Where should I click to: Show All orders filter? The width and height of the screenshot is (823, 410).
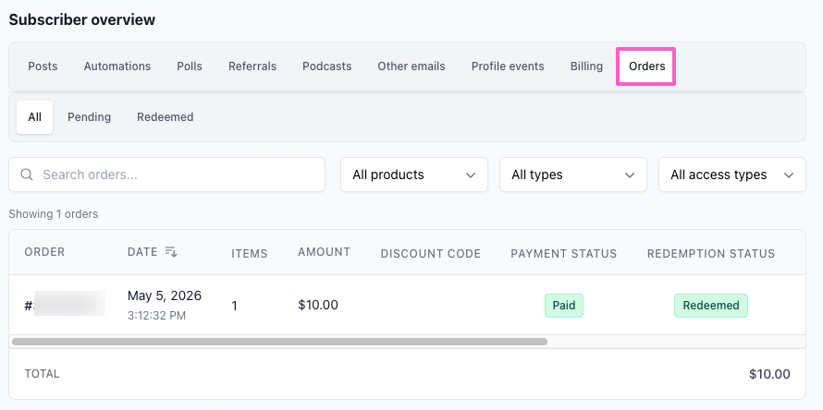tap(34, 117)
